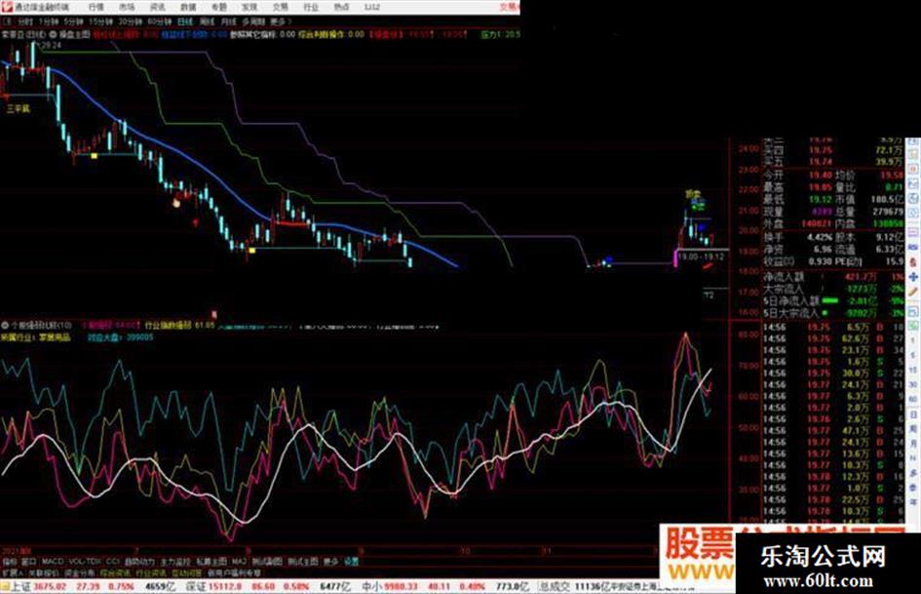Switch chart to 5分钟 period
921x594 pixels.
[x=73, y=21]
